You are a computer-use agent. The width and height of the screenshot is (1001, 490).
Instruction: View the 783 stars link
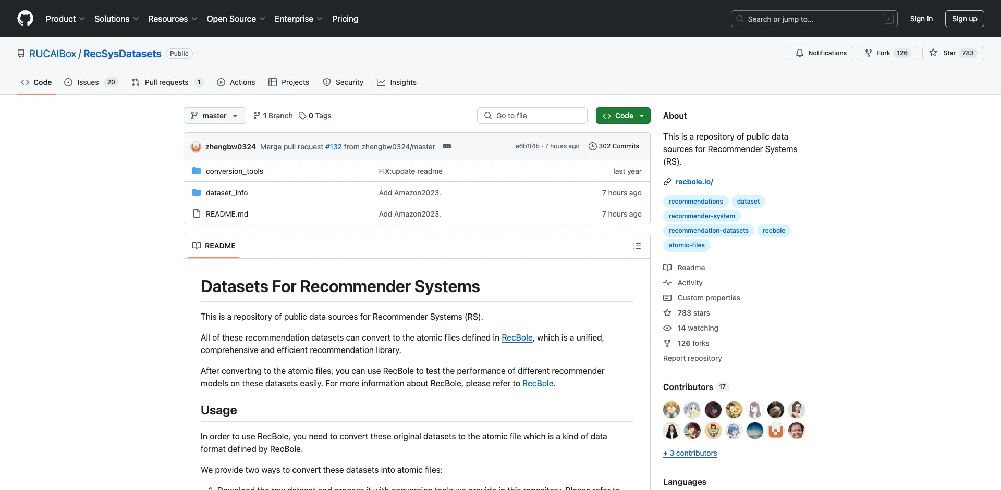pos(687,313)
